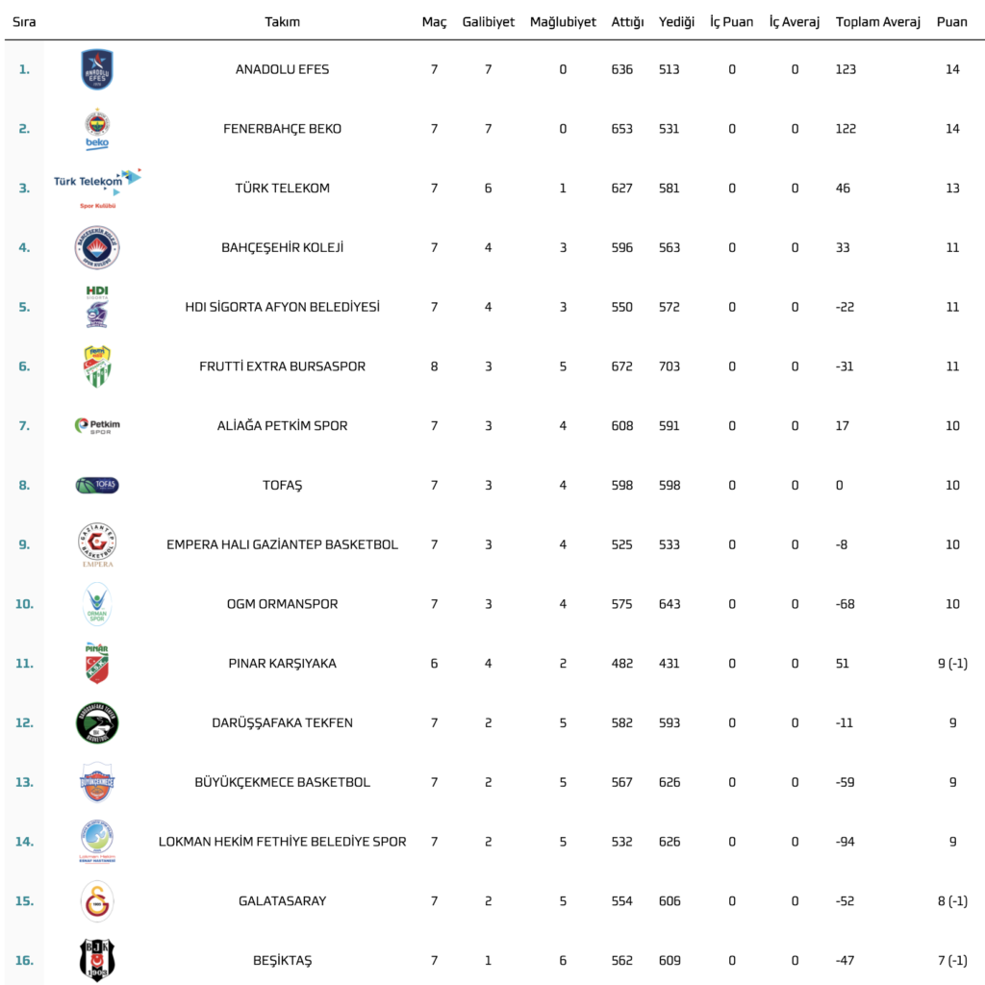Open the Beşiktaş team crest
The width and height of the screenshot is (985, 985).
coord(97,960)
